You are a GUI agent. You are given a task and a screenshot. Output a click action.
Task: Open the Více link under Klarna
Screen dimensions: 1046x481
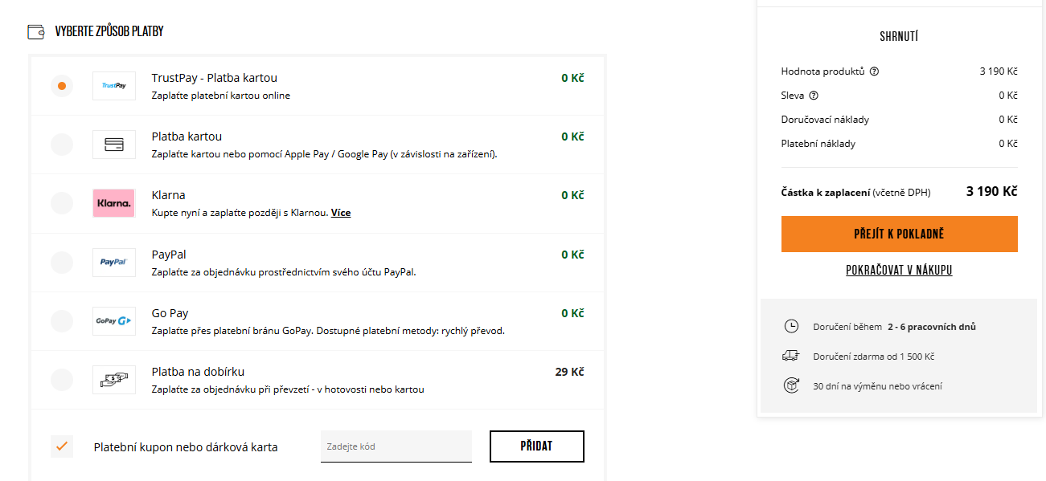(341, 213)
